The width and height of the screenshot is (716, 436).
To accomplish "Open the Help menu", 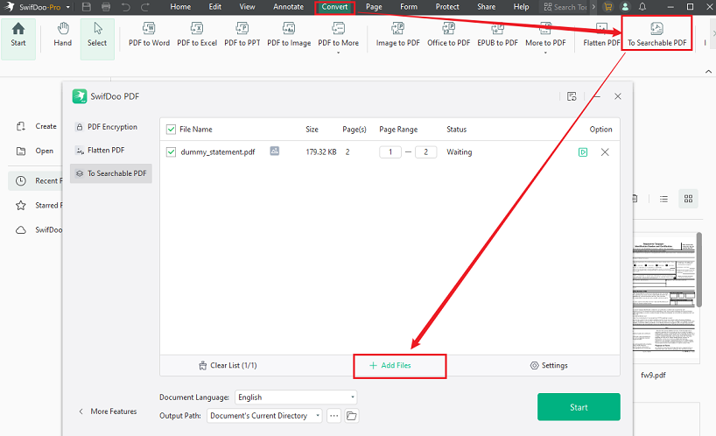I will pyautogui.click(x=521, y=7).
